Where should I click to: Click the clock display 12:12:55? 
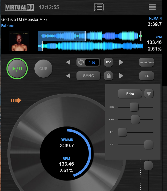coord(49,7)
